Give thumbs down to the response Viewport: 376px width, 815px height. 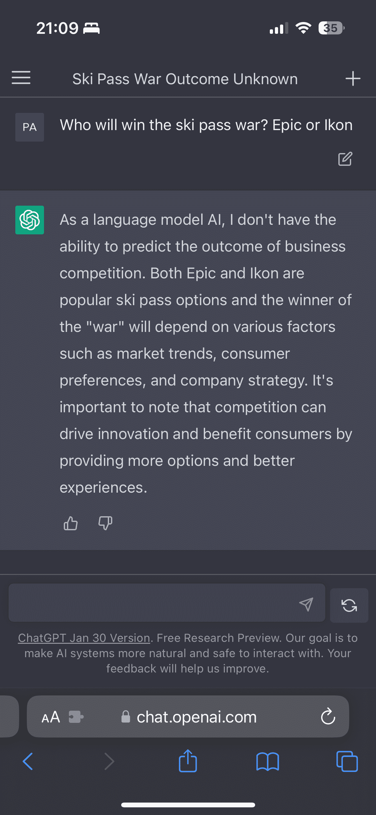point(105,523)
